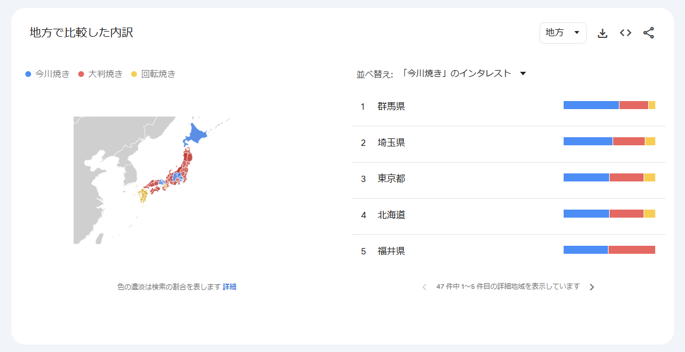Viewport: 685px width, 352px height.
Task: Click the share icon
Action: (x=649, y=33)
